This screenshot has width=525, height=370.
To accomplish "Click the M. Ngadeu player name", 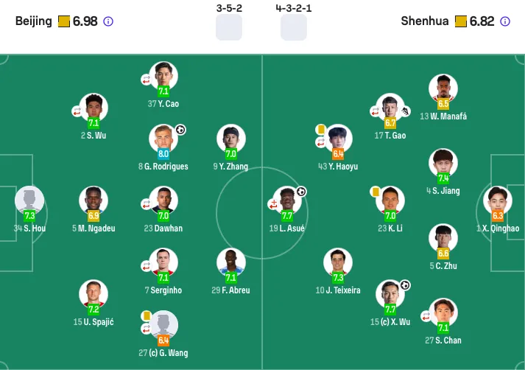I will [x=94, y=228].
